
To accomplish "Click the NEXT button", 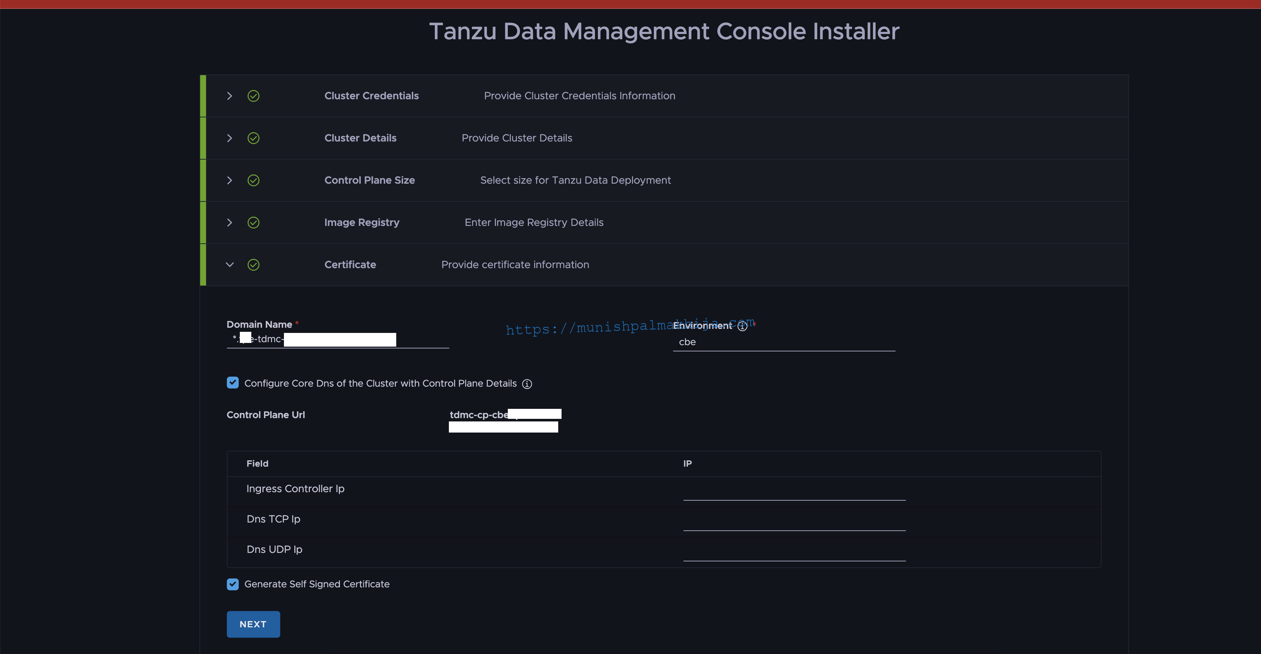I will [254, 624].
